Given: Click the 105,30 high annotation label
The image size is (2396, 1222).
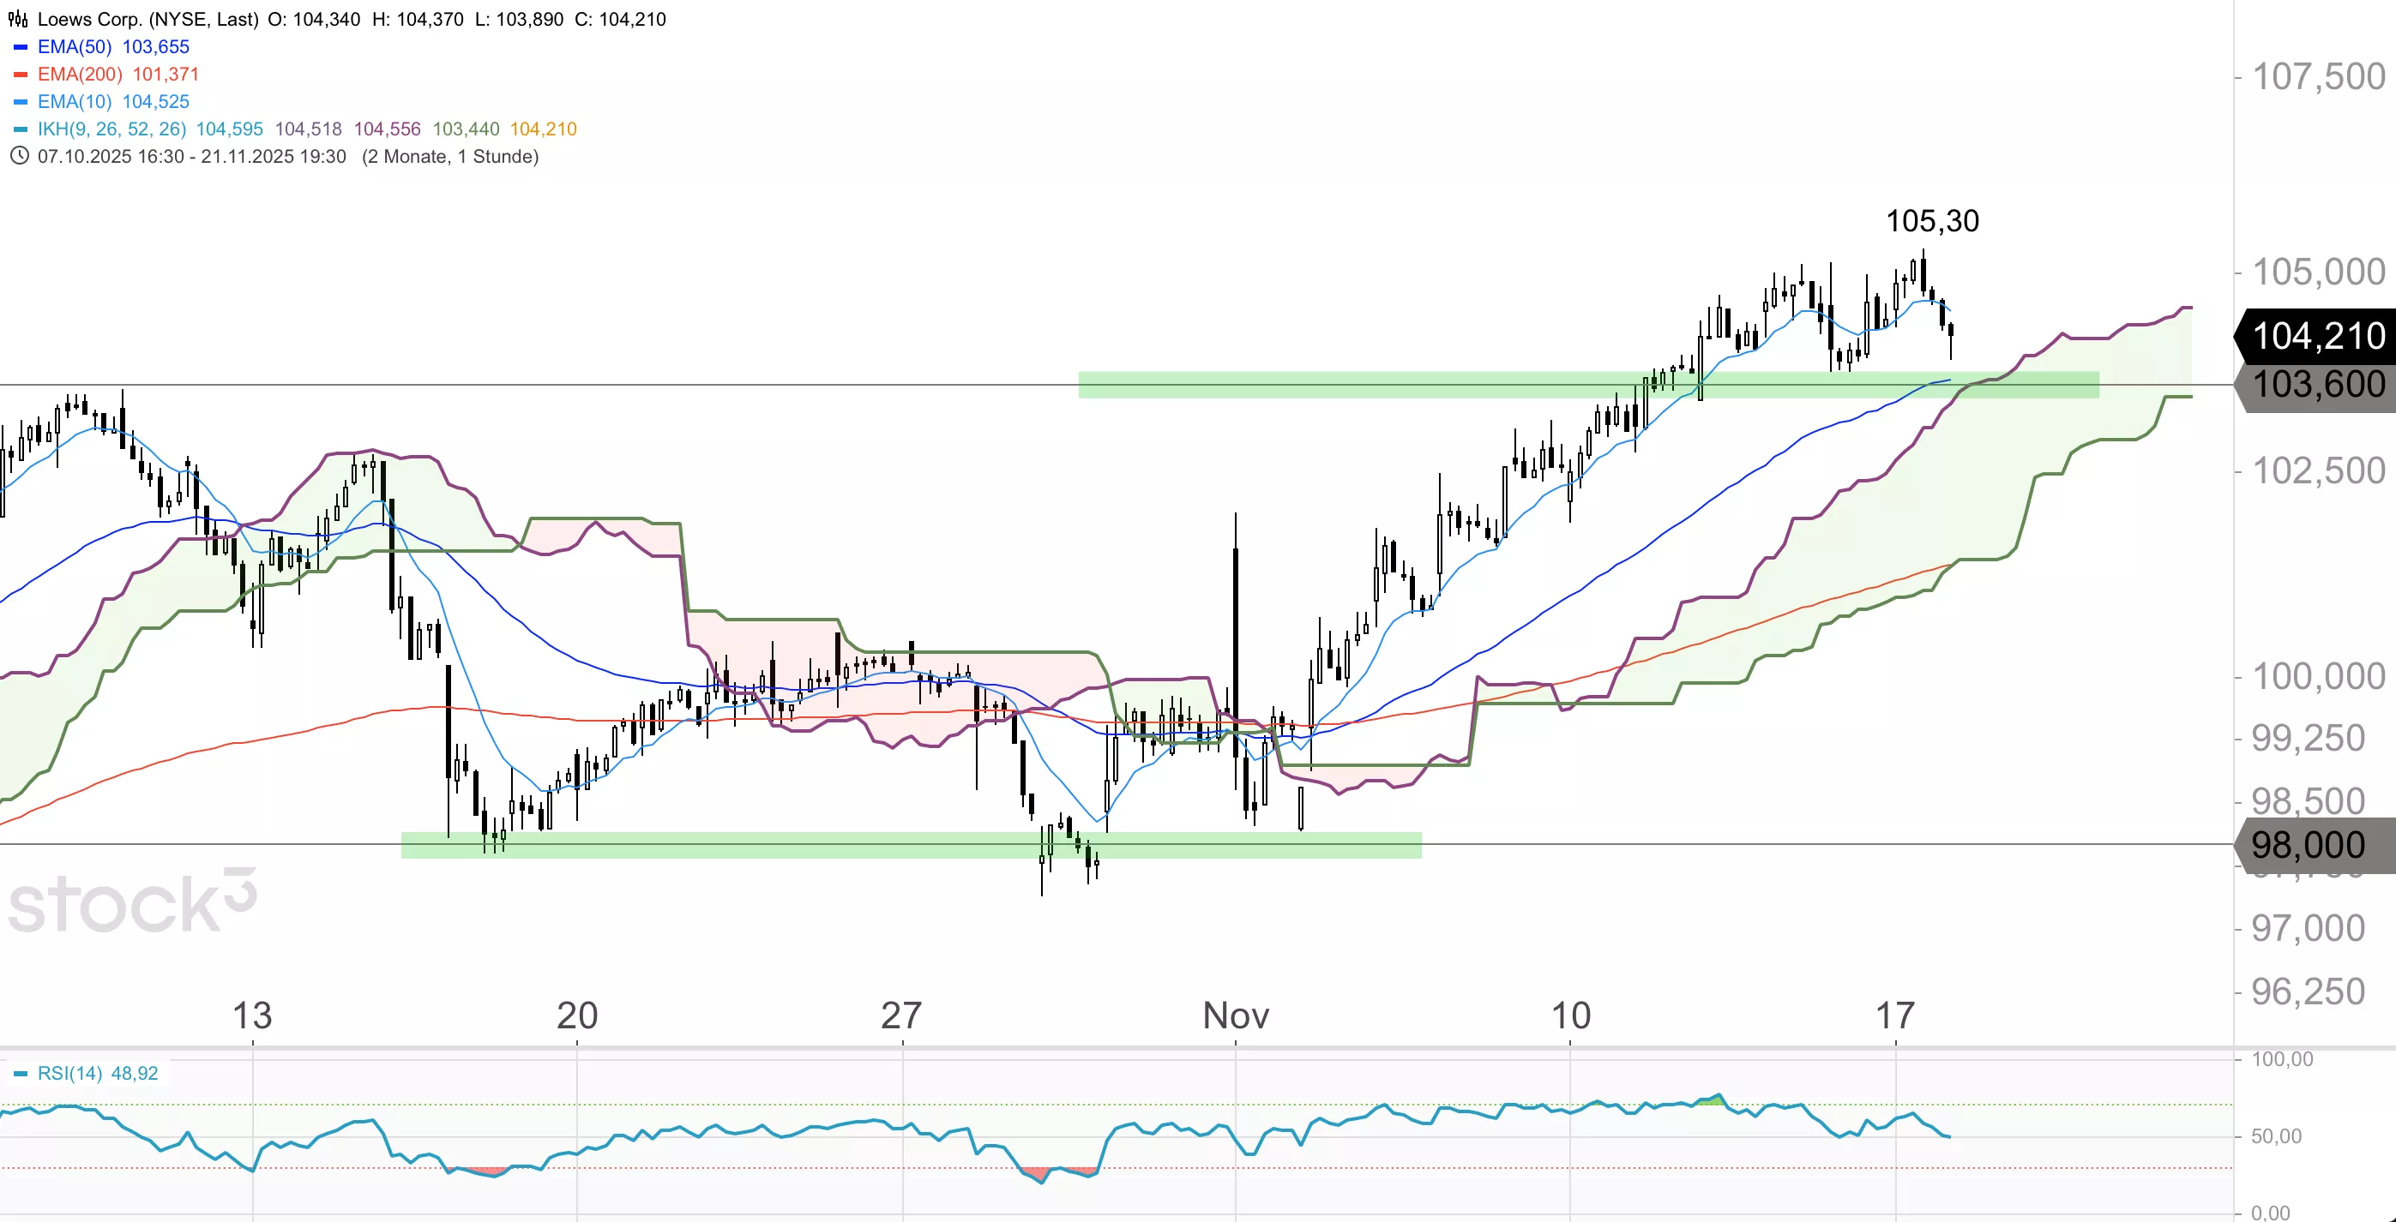Looking at the screenshot, I should 1932,221.
